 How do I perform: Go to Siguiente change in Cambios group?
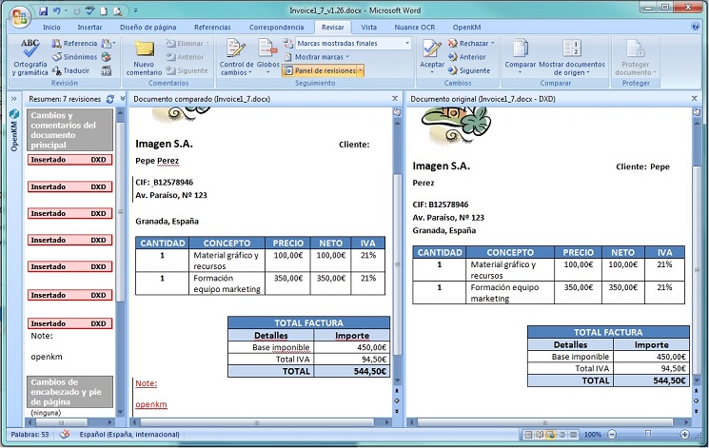pos(469,70)
